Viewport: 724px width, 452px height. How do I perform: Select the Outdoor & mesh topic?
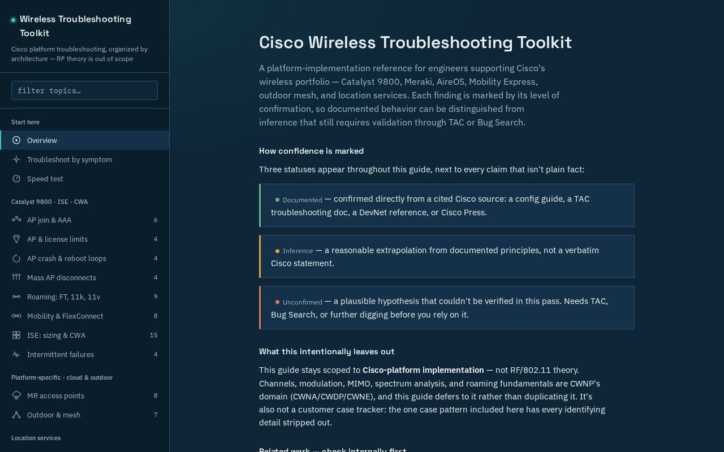coord(84,415)
